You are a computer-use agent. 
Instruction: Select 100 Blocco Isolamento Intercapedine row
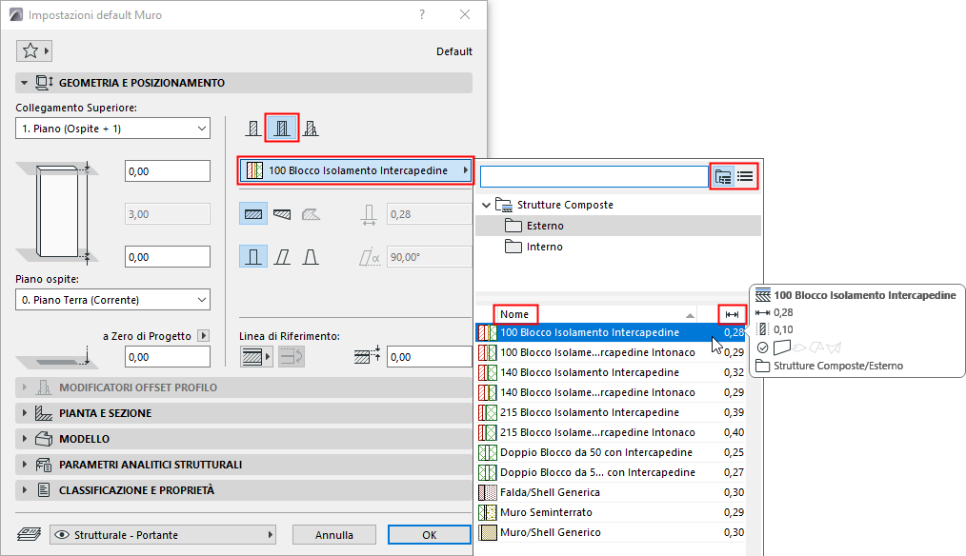(612, 332)
